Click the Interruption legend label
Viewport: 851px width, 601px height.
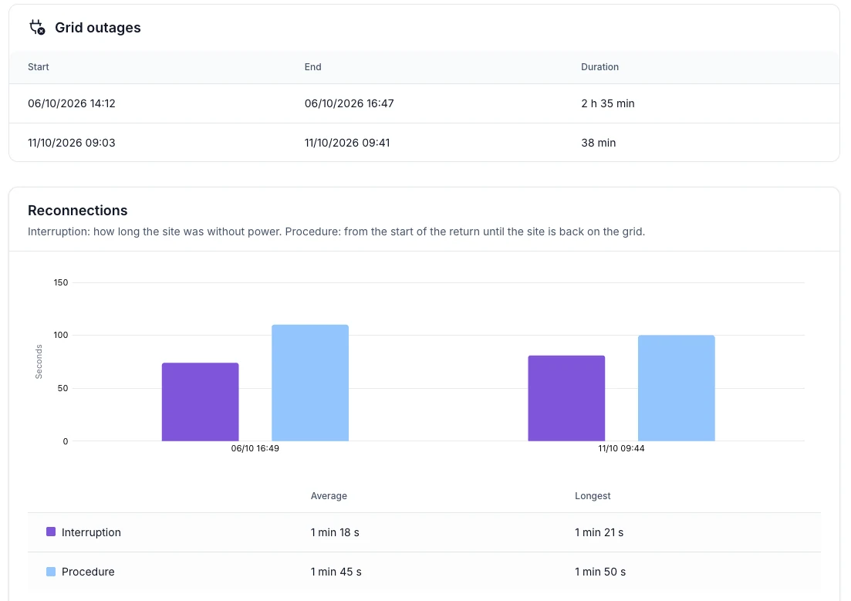coord(91,532)
